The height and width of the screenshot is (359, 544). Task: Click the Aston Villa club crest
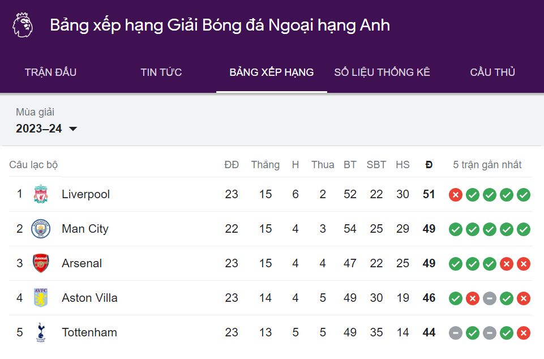41,297
